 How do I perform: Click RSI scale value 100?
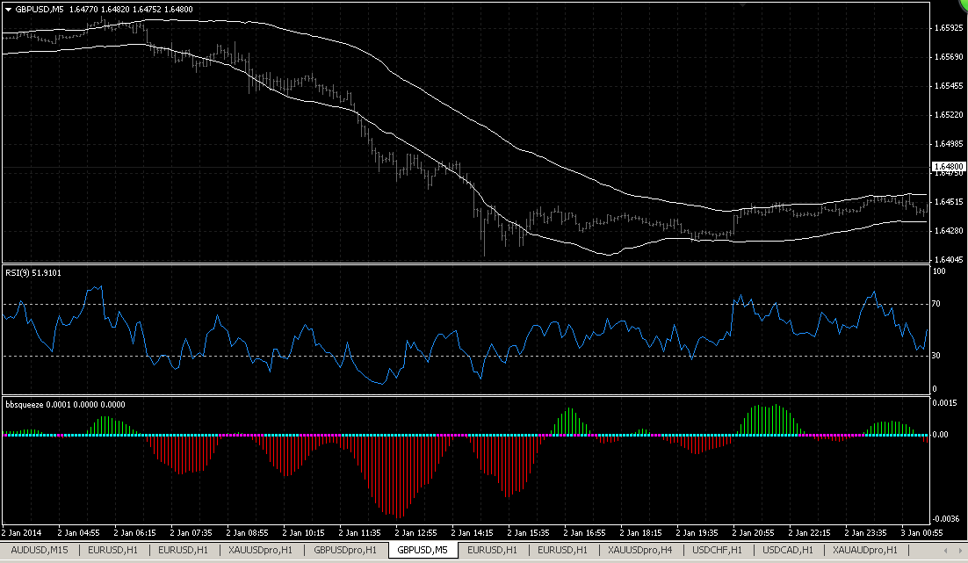click(939, 271)
